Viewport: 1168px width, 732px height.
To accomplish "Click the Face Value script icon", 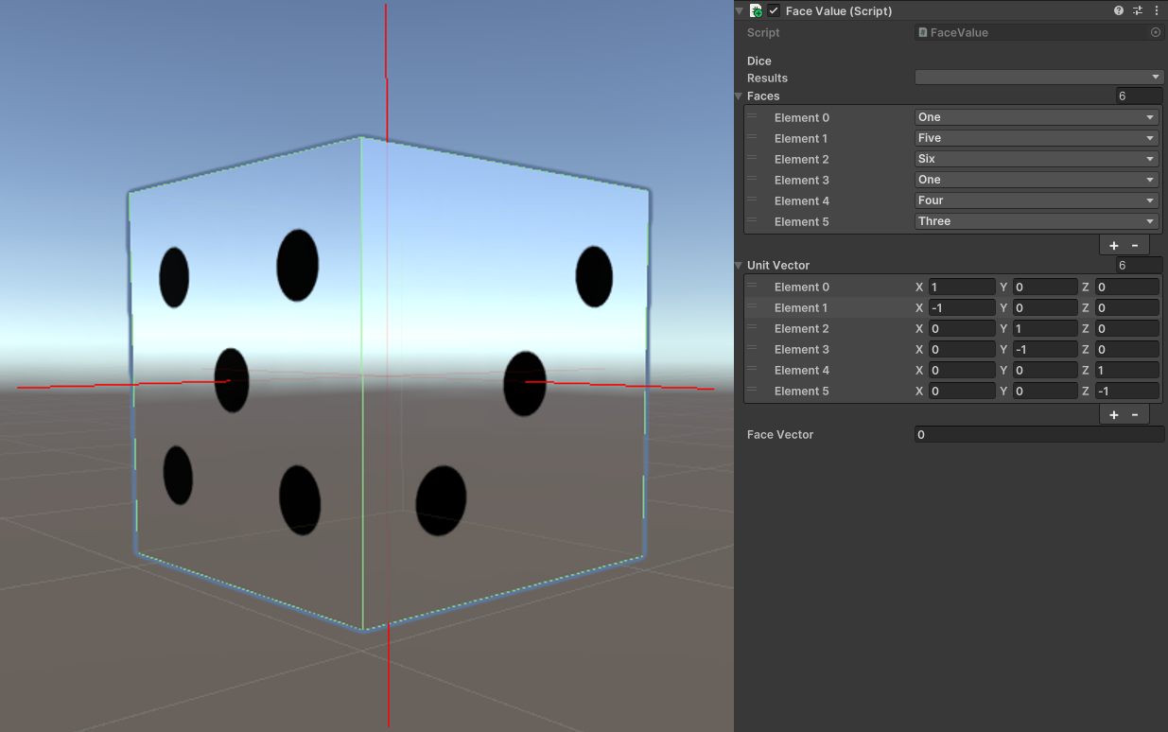I will pos(757,10).
